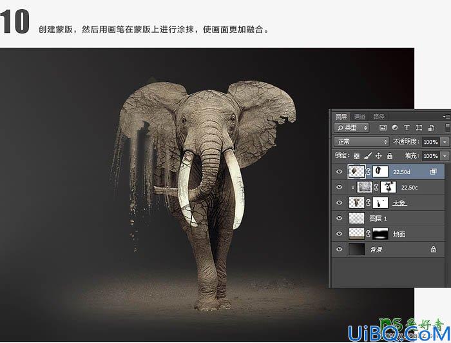This screenshot has width=451, height=343.
Task: Select the 22.50d layer mask thumbnail
Action: tap(380, 171)
